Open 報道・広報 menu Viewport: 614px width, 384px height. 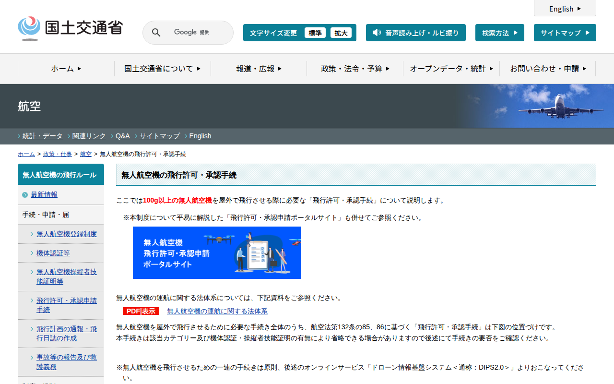pos(259,69)
